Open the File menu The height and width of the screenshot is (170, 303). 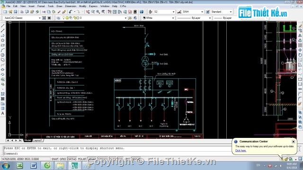9,6
